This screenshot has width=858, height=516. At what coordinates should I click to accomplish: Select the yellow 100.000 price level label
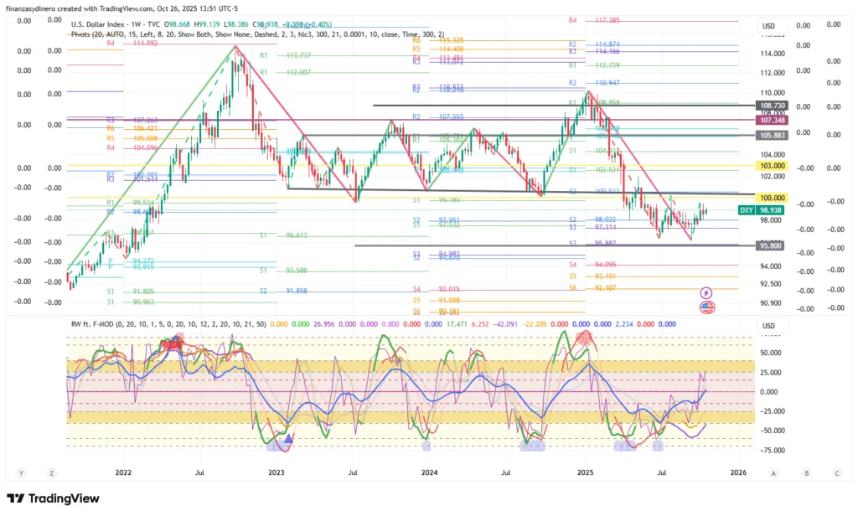[770, 196]
